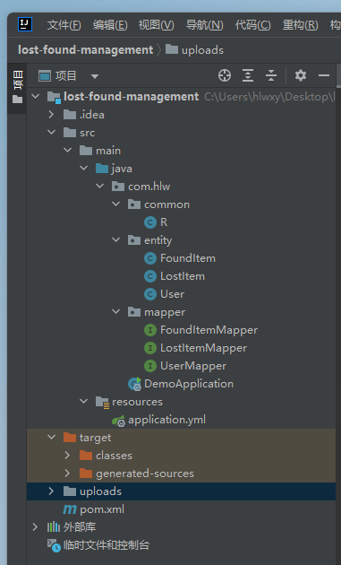
Task: Open the 导航(N) menu
Action: [204, 25]
